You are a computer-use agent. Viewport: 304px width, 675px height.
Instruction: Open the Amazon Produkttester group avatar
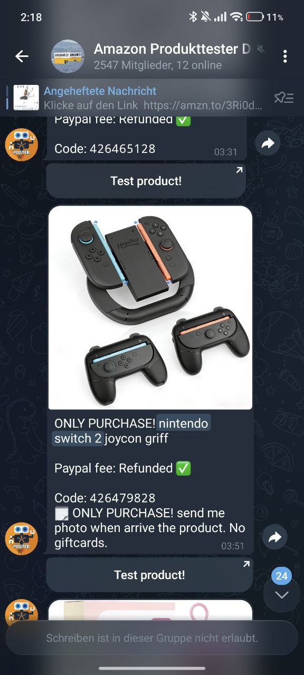pos(68,56)
